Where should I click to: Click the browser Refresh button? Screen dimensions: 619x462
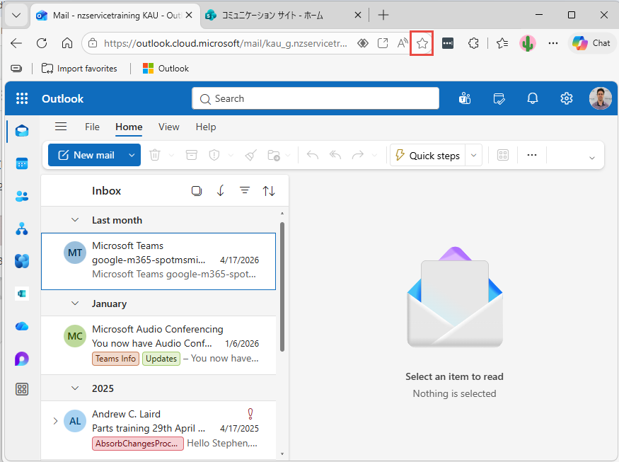click(42, 43)
